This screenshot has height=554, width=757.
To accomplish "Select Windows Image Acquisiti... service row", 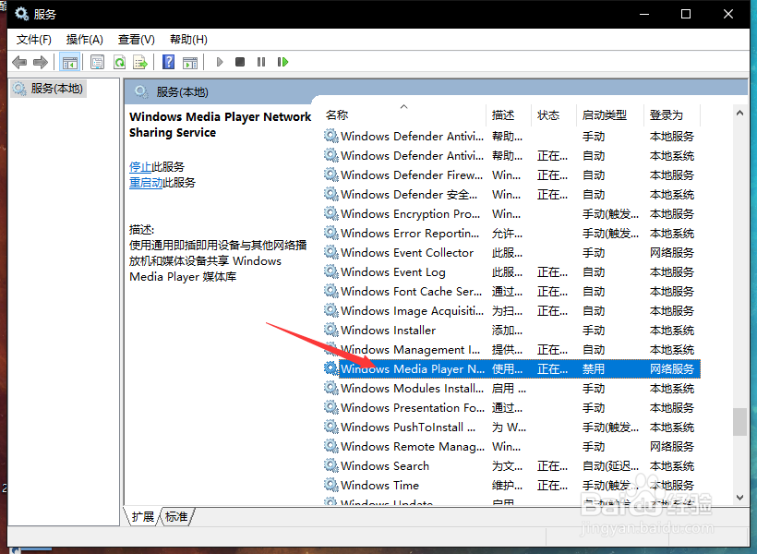I will (511, 310).
